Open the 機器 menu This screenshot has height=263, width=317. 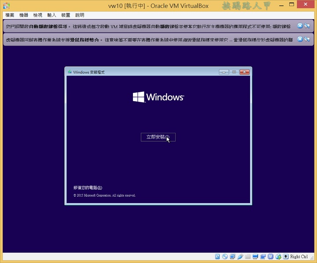[24, 15]
